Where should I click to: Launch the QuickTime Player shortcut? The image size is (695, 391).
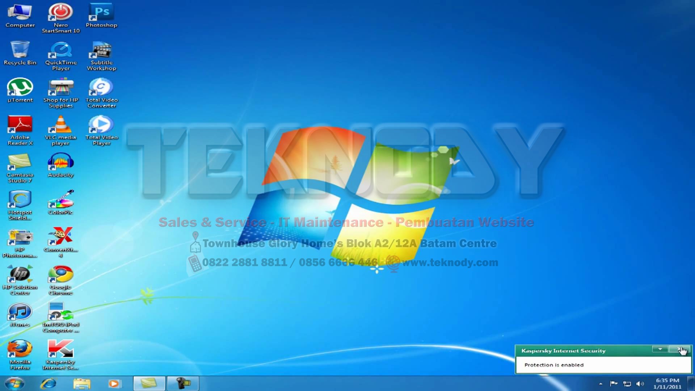pos(60,56)
